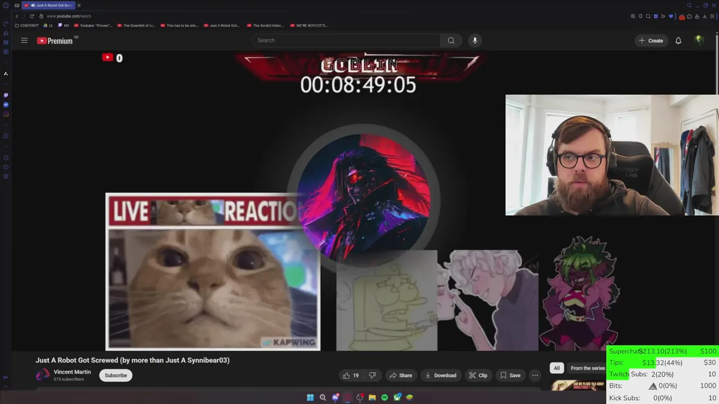Open Spotify from the taskbar
This screenshot has width=719, height=404.
(x=384, y=397)
